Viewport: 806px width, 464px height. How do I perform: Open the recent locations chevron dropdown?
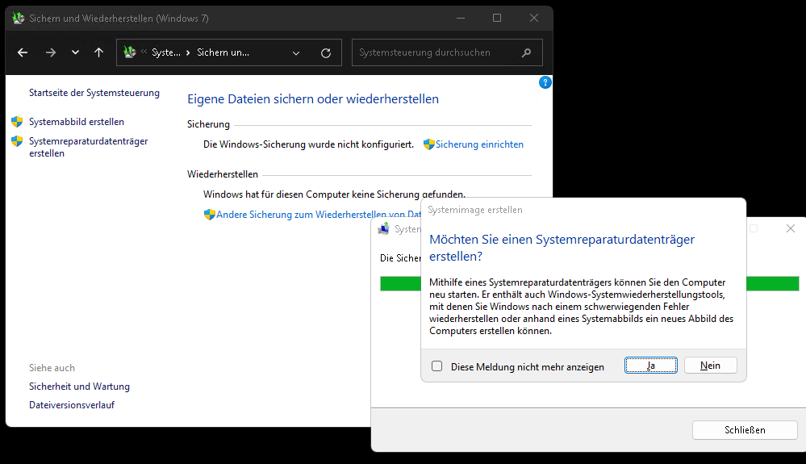[76, 52]
